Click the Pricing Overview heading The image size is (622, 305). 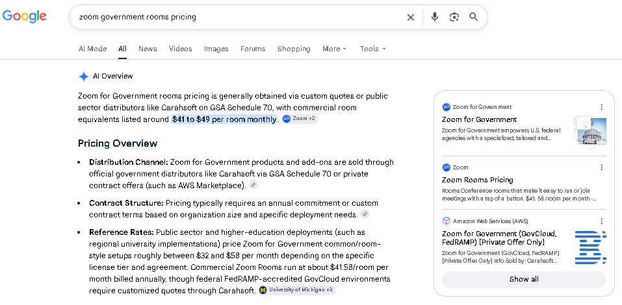pyautogui.click(x=118, y=143)
